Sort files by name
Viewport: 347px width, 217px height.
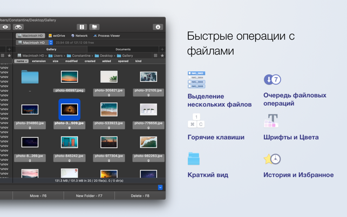21,61
